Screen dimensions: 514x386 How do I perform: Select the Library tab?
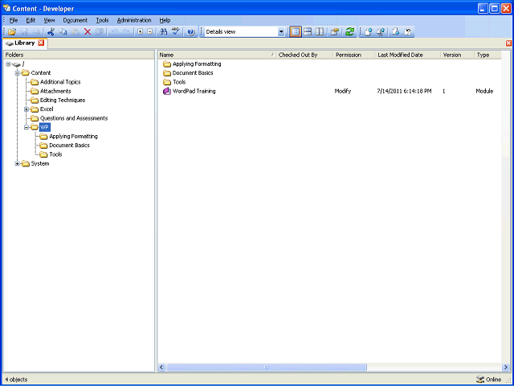click(x=25, y=43)
